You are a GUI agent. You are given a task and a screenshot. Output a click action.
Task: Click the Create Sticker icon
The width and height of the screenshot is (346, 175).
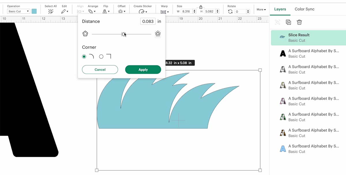click(143, 12)
